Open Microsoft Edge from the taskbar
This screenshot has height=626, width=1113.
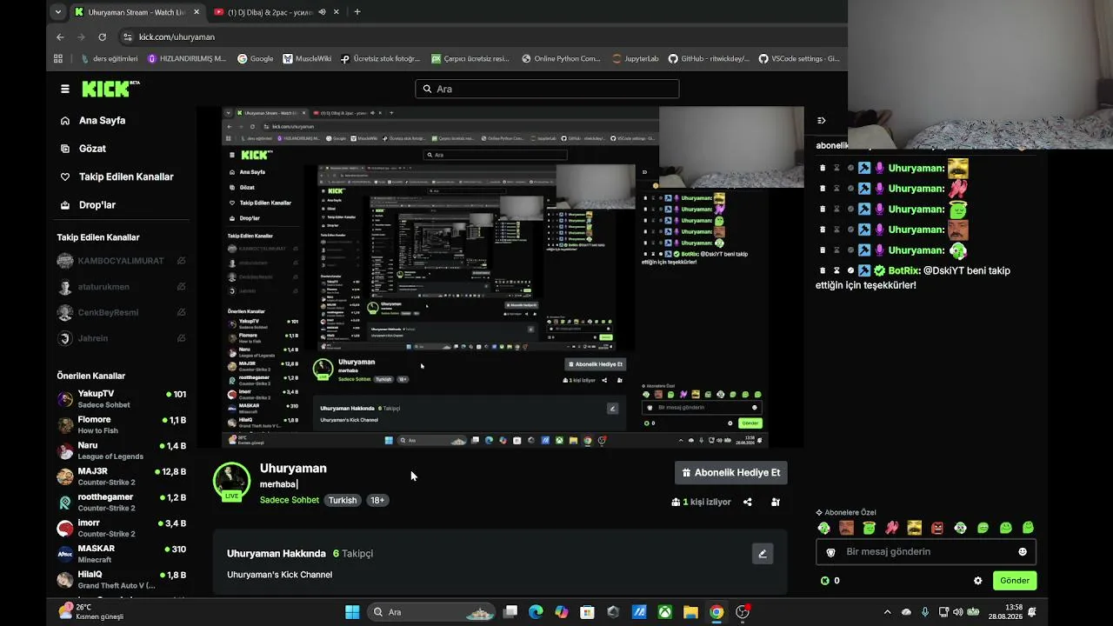536,612
